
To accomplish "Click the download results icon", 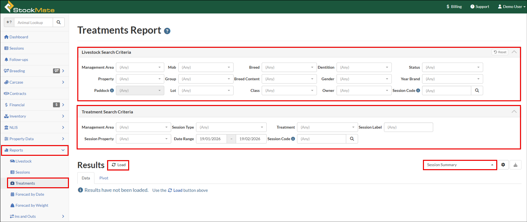I will click(515, 165).
